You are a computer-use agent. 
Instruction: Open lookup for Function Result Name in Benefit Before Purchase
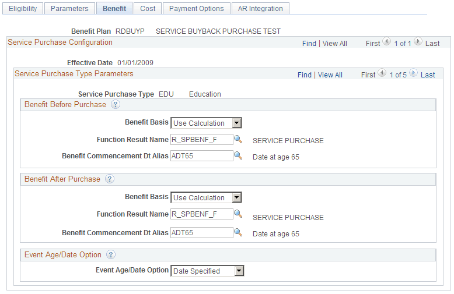238,139
